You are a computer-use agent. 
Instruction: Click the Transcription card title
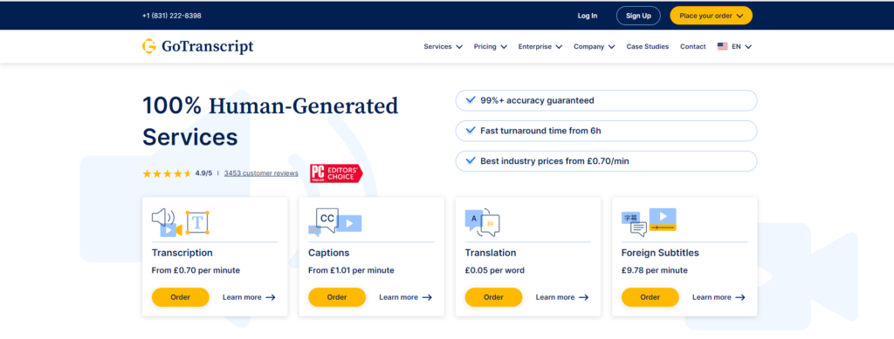pos(182,253)
